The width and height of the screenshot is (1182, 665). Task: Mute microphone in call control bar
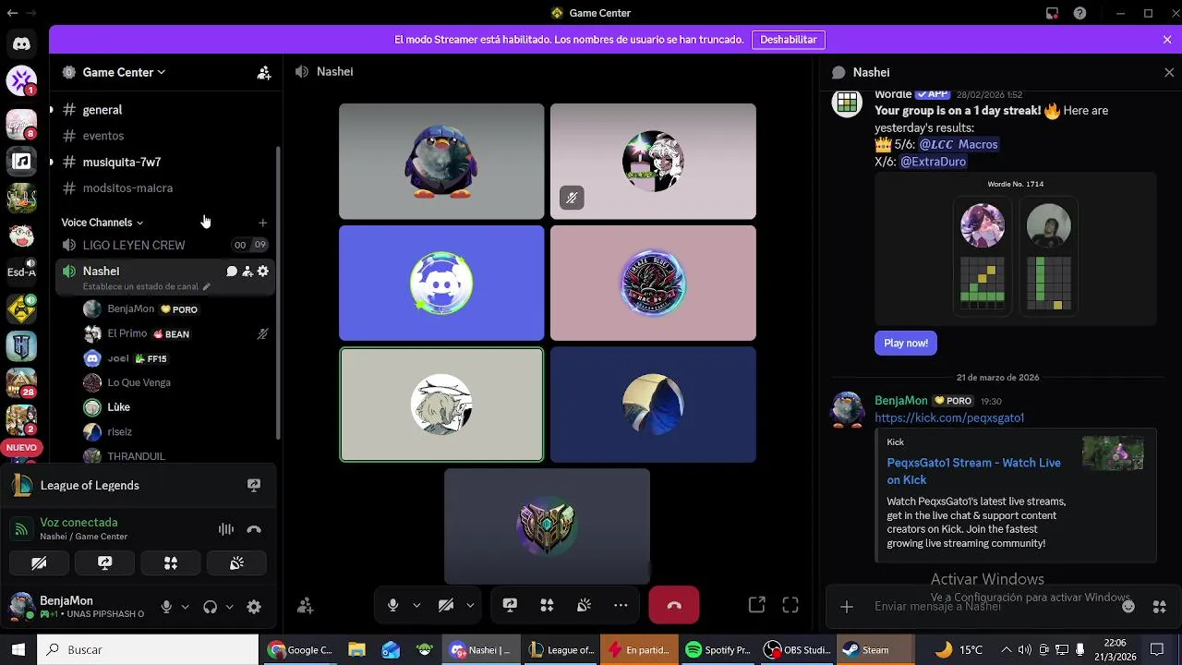pyautogui.click(x=393, y=606)
